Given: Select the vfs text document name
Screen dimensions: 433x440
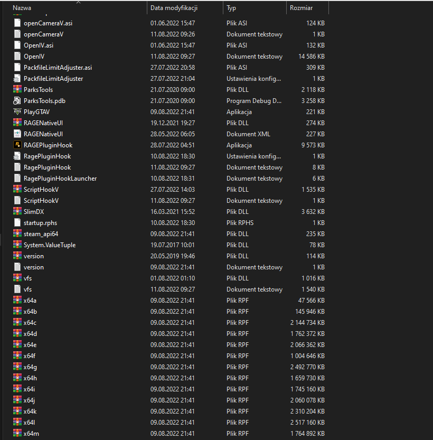Looking at the screenshot, I should click(28, 289).
